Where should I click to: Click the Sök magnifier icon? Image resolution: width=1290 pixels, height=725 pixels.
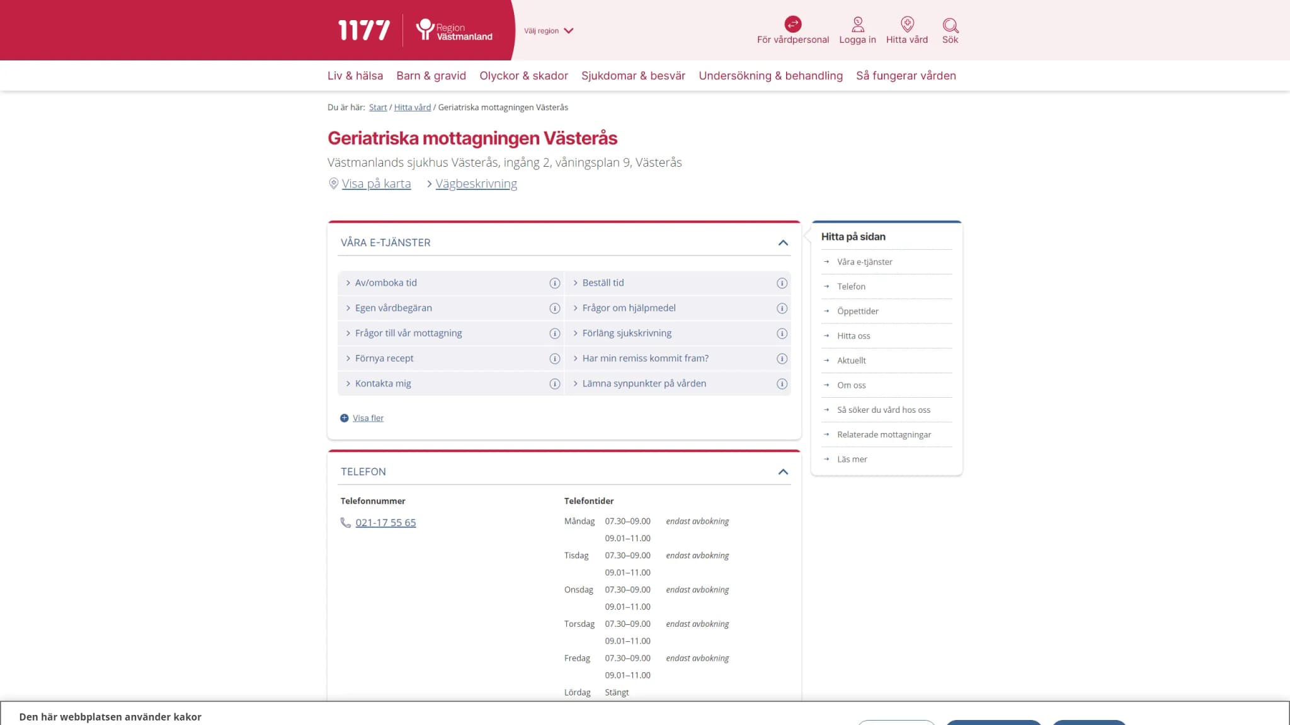tap(950, 25)
